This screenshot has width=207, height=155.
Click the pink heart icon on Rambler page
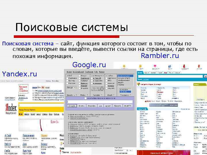[x=155, y=66]
